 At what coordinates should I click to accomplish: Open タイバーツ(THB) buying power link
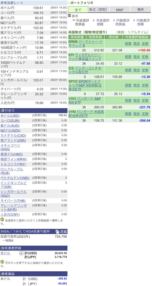tap(13, 201)
